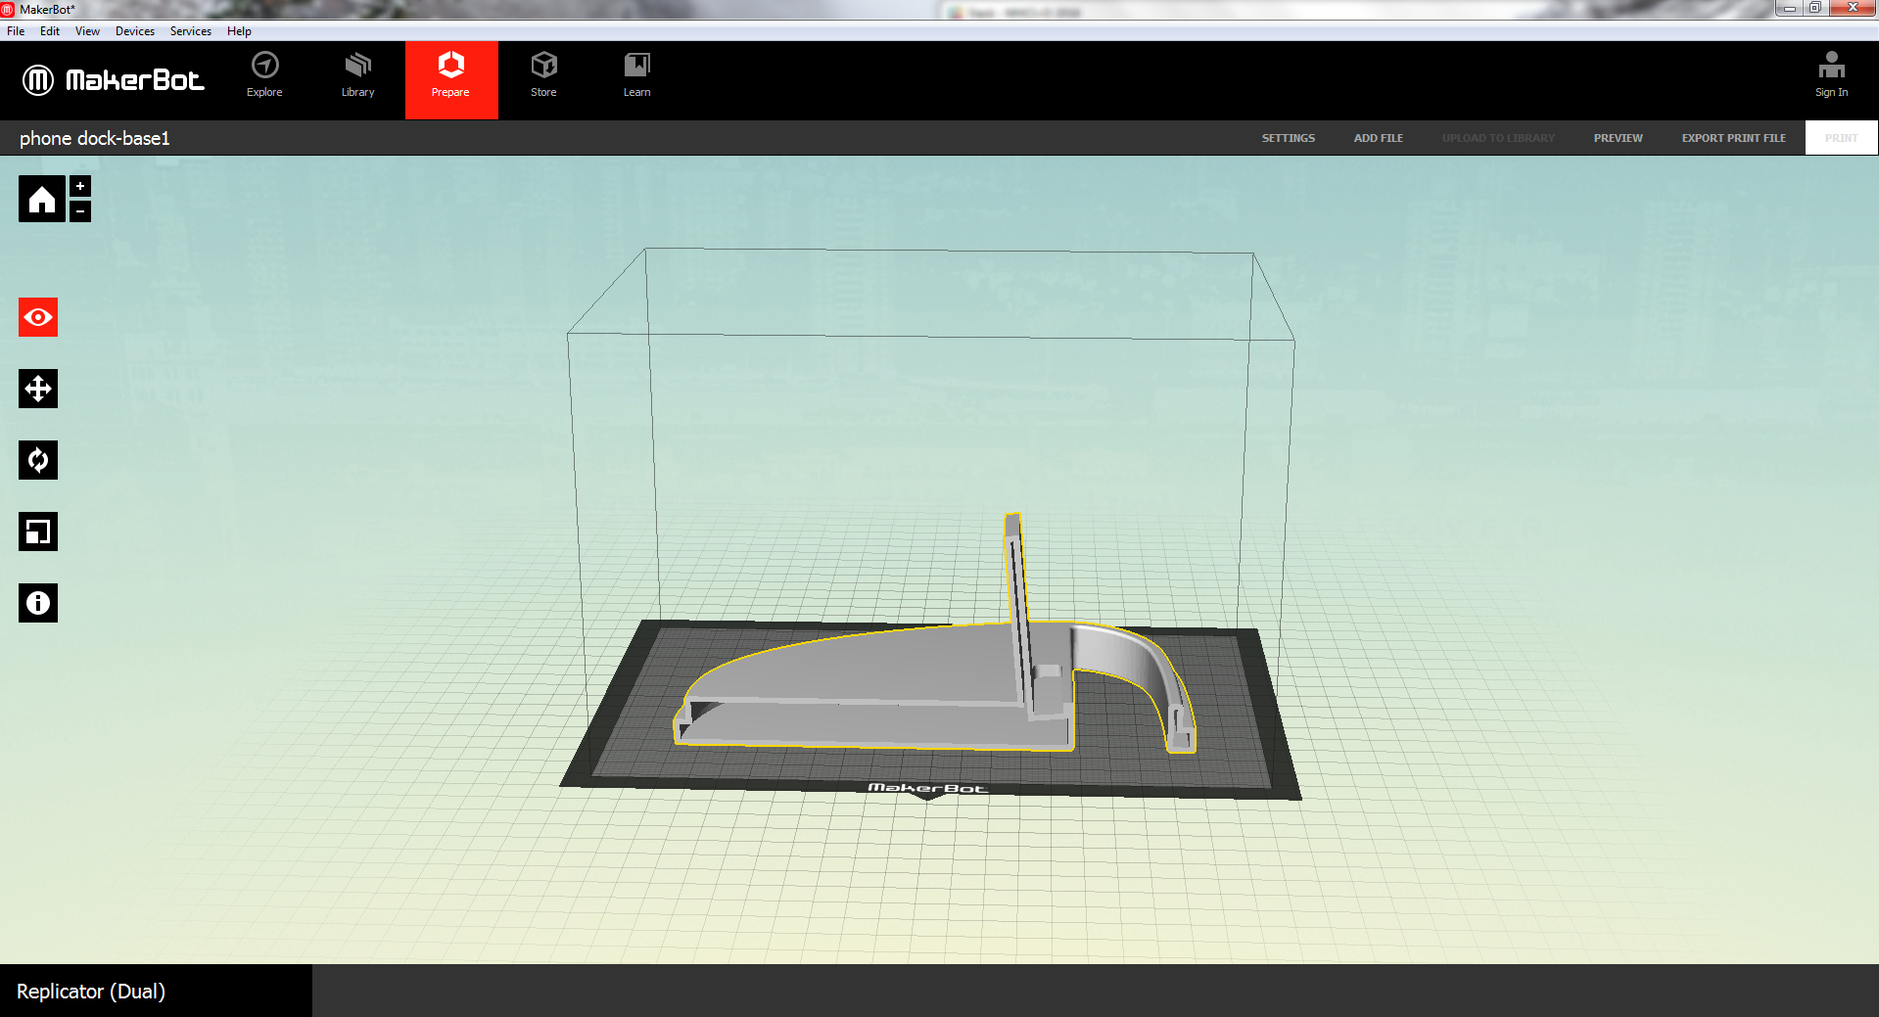
Task: Open the Services menu
Action: click(191, 31)
